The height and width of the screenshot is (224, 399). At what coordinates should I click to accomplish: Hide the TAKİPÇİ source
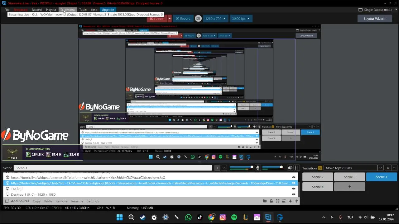[293, 189]
